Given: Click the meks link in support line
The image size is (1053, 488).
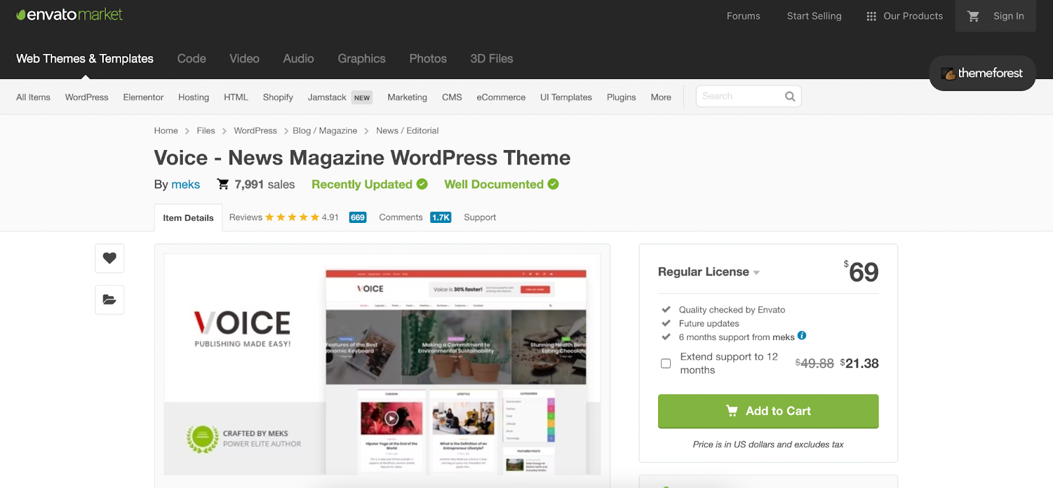Looking at the screenshot, I should pyautogui.click(x=783, y=337).
